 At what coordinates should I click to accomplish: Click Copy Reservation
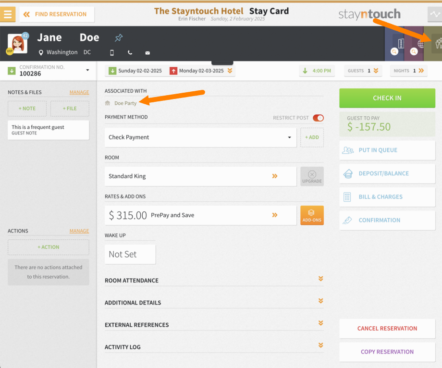(x=387, y=352)
